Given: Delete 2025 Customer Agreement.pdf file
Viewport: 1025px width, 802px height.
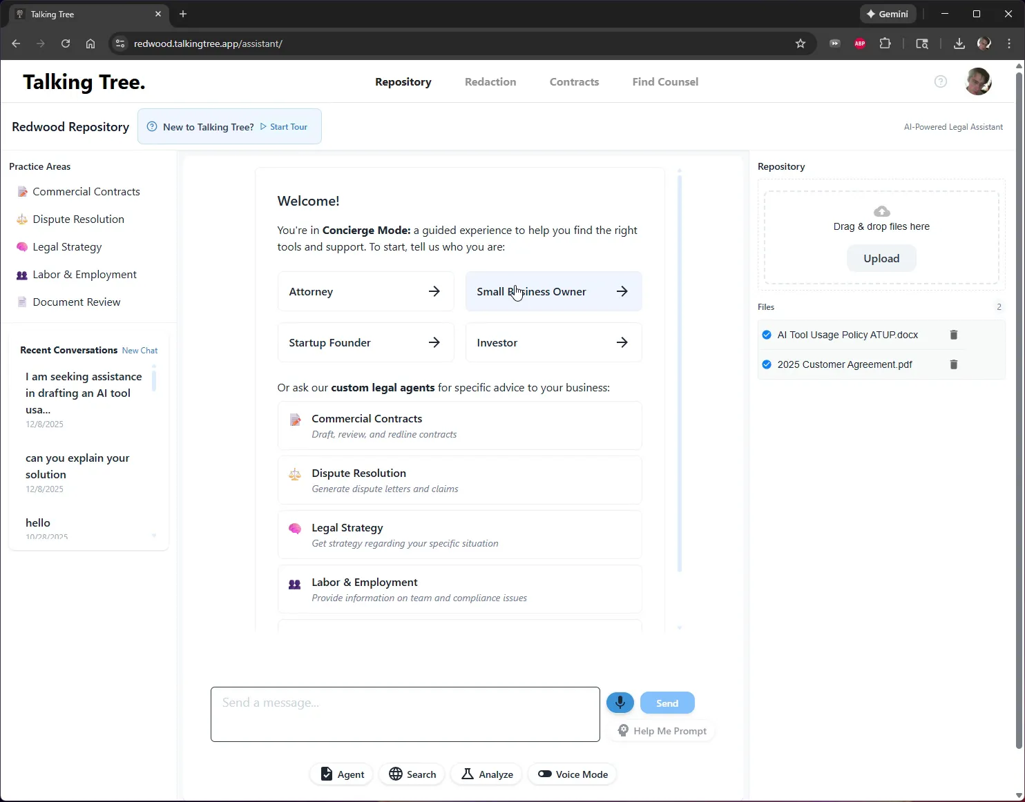Looking at the screenshot, I should (x=954, y=364).
